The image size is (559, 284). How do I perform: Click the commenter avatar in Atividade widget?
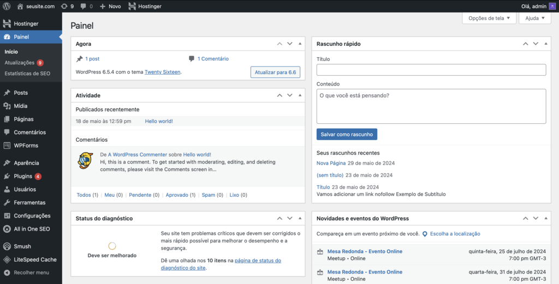[x=85, y=160]
